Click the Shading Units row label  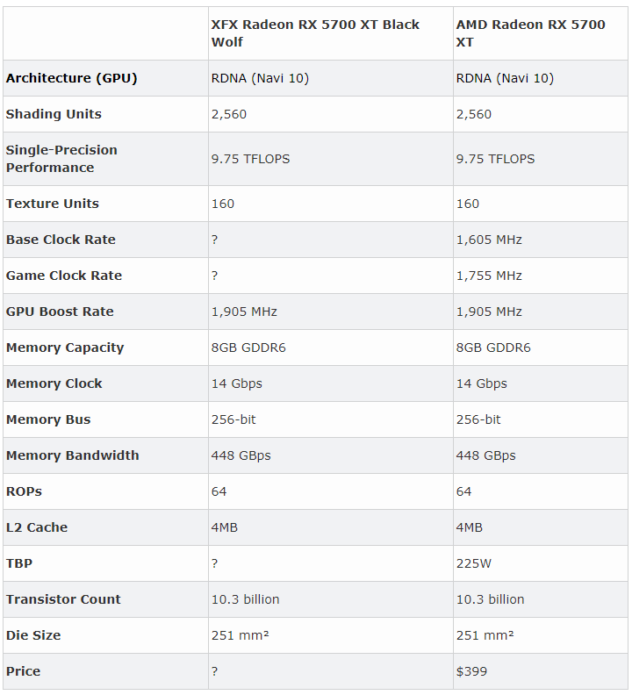(x=54, y=114)
